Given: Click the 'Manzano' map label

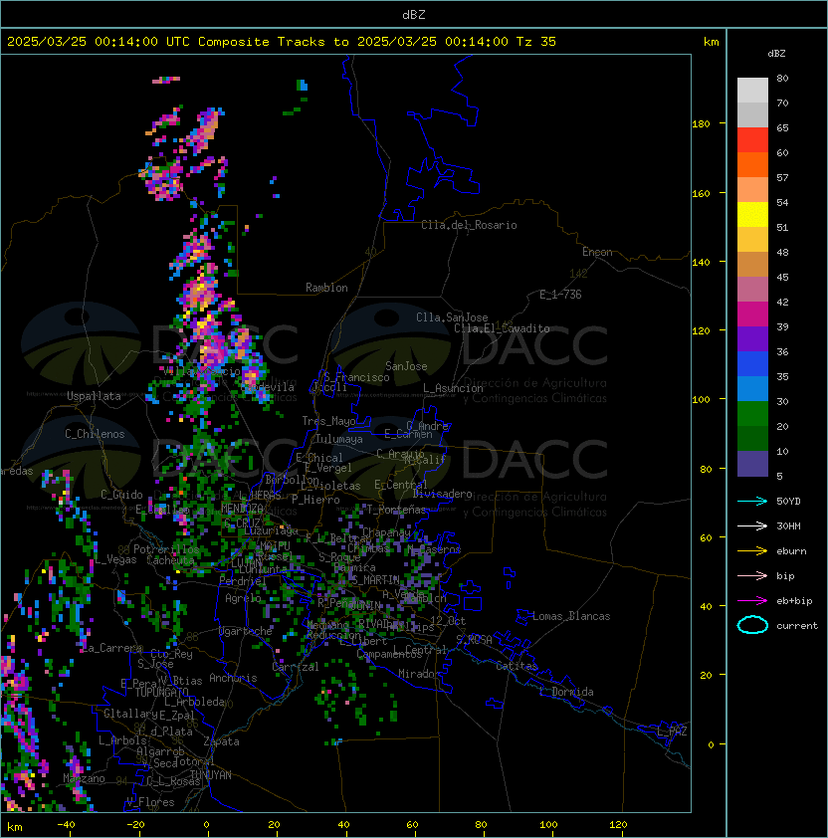Looking at the screenshot, I should 84,778.
